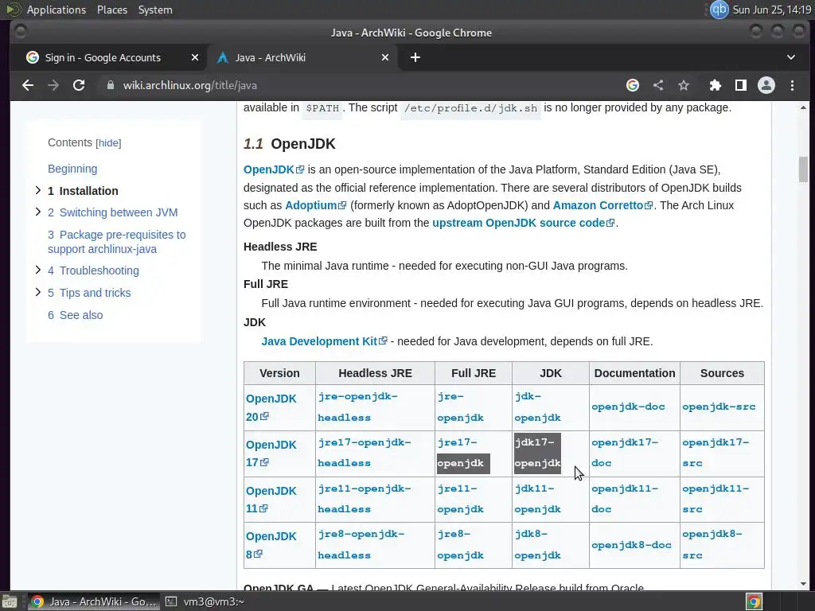Open the jdk17-openjdk package link

coord(537,453)
